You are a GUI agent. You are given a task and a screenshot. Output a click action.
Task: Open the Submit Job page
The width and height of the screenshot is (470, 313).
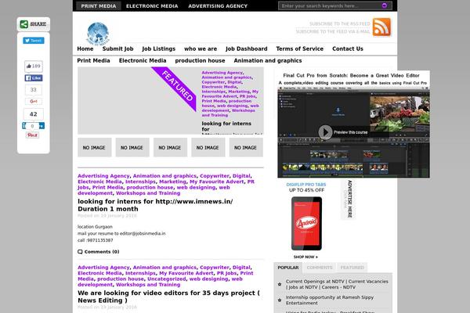point(117,49)
